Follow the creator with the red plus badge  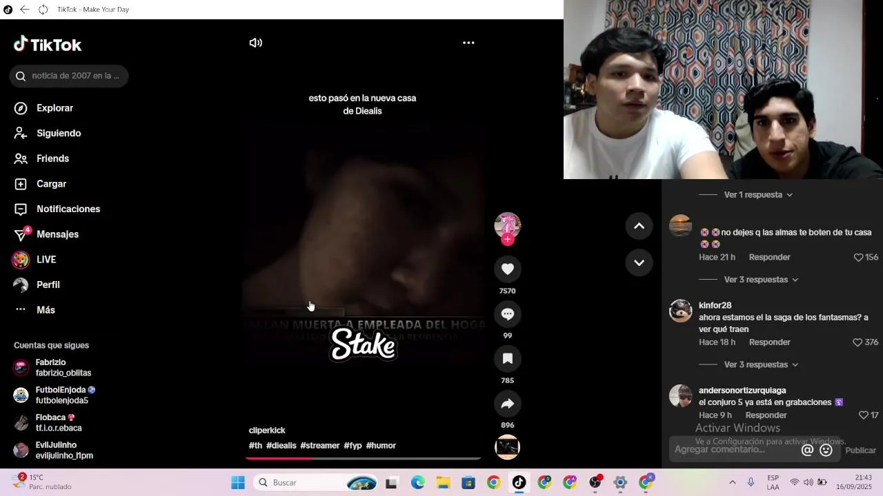click(x=508, y=240)
